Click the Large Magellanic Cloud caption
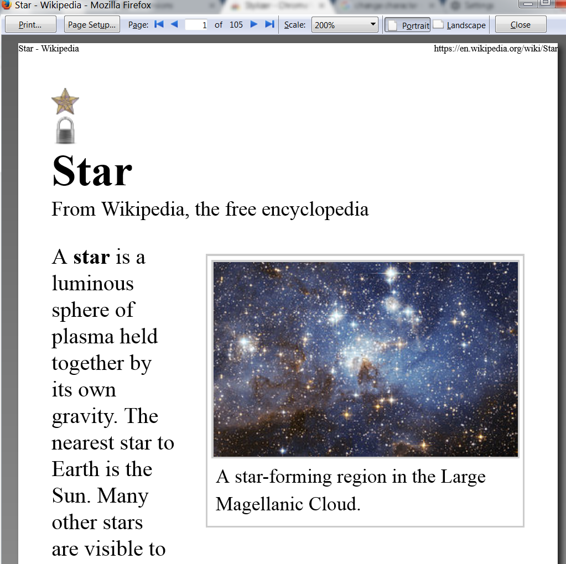 pyautogui.click(x=350, y=490)
